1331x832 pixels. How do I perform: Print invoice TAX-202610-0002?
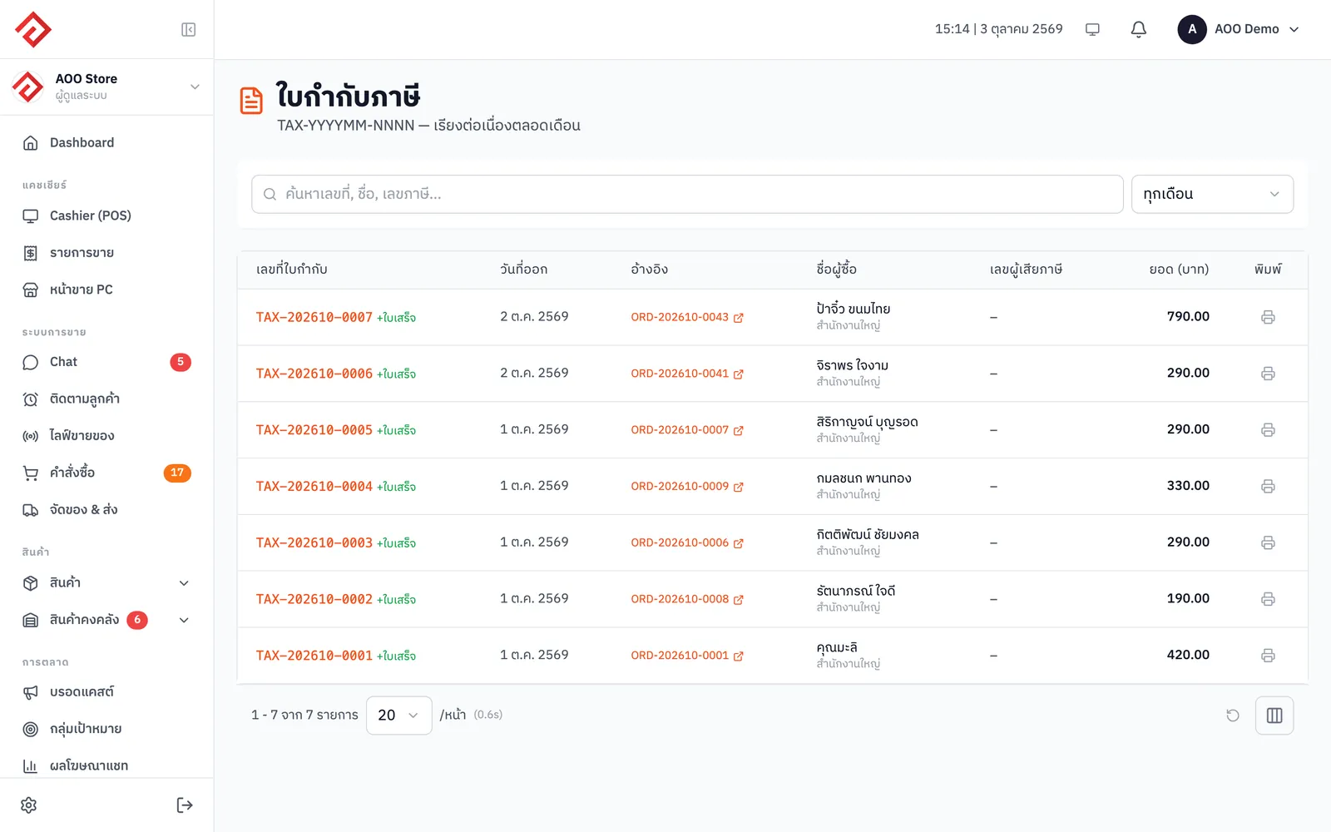(x=1268, y=599)
